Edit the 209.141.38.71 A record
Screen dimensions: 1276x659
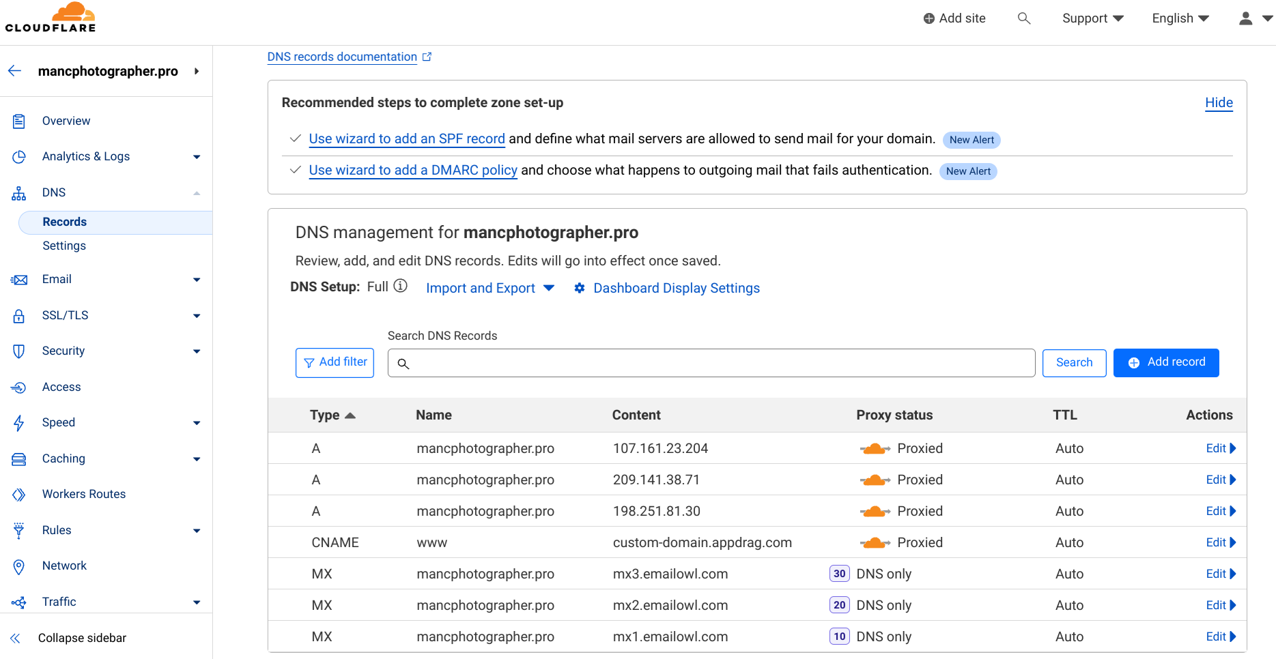pyautogui.click(x=1221, y=480)
